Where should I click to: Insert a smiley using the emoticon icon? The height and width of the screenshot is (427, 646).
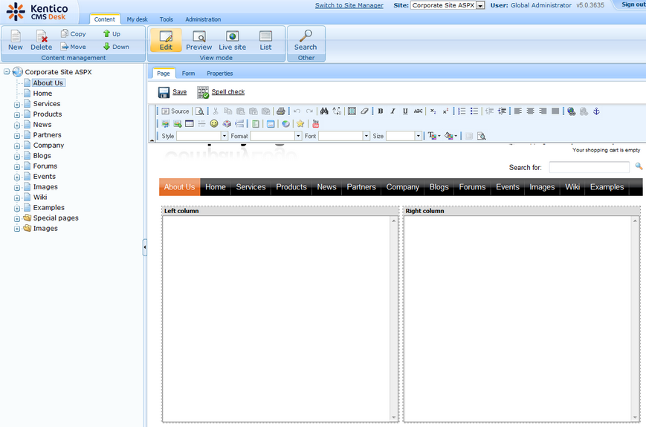coord(214,124)
